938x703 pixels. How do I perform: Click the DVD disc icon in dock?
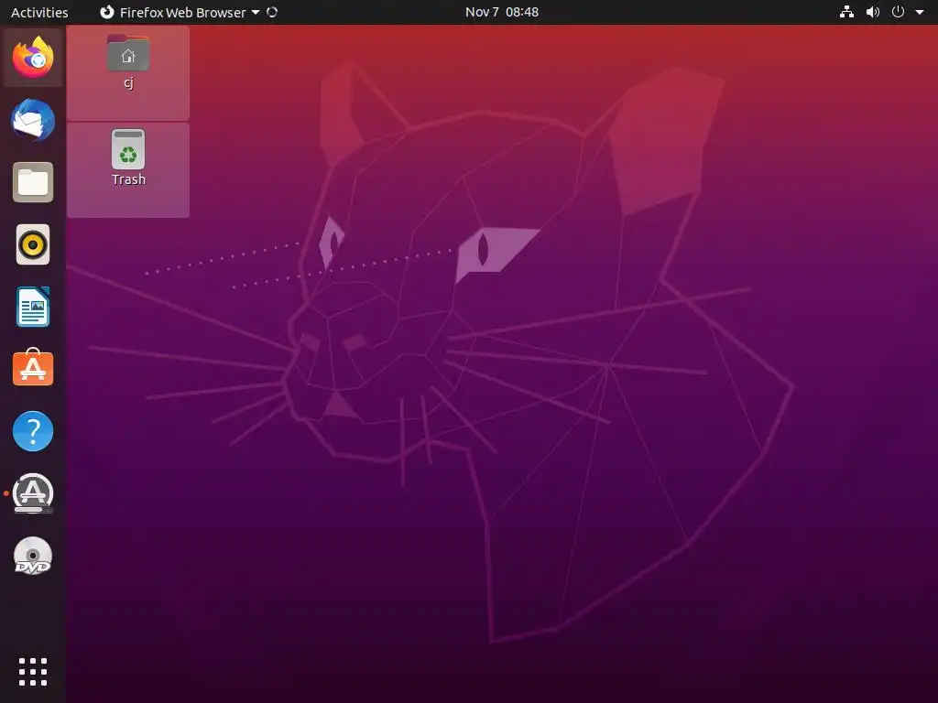pos(33,556)
